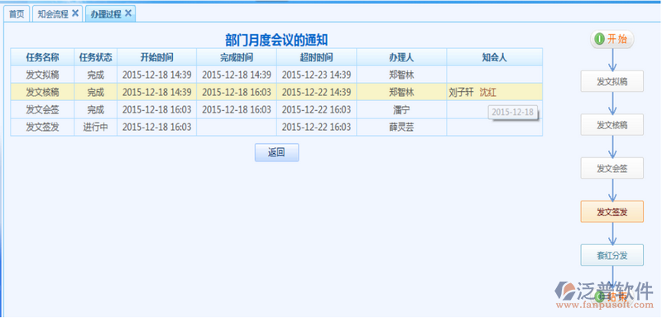Close the 知会流程 tab

coord(75,13)
